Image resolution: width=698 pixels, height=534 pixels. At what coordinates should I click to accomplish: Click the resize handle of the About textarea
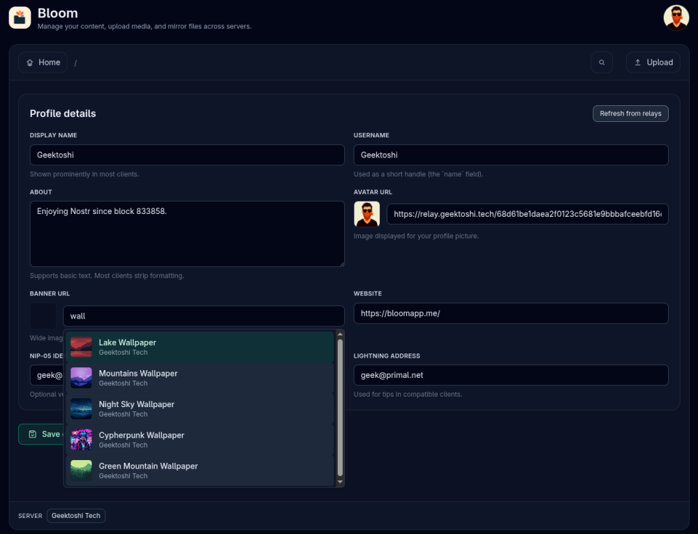(x=341, y=264)
